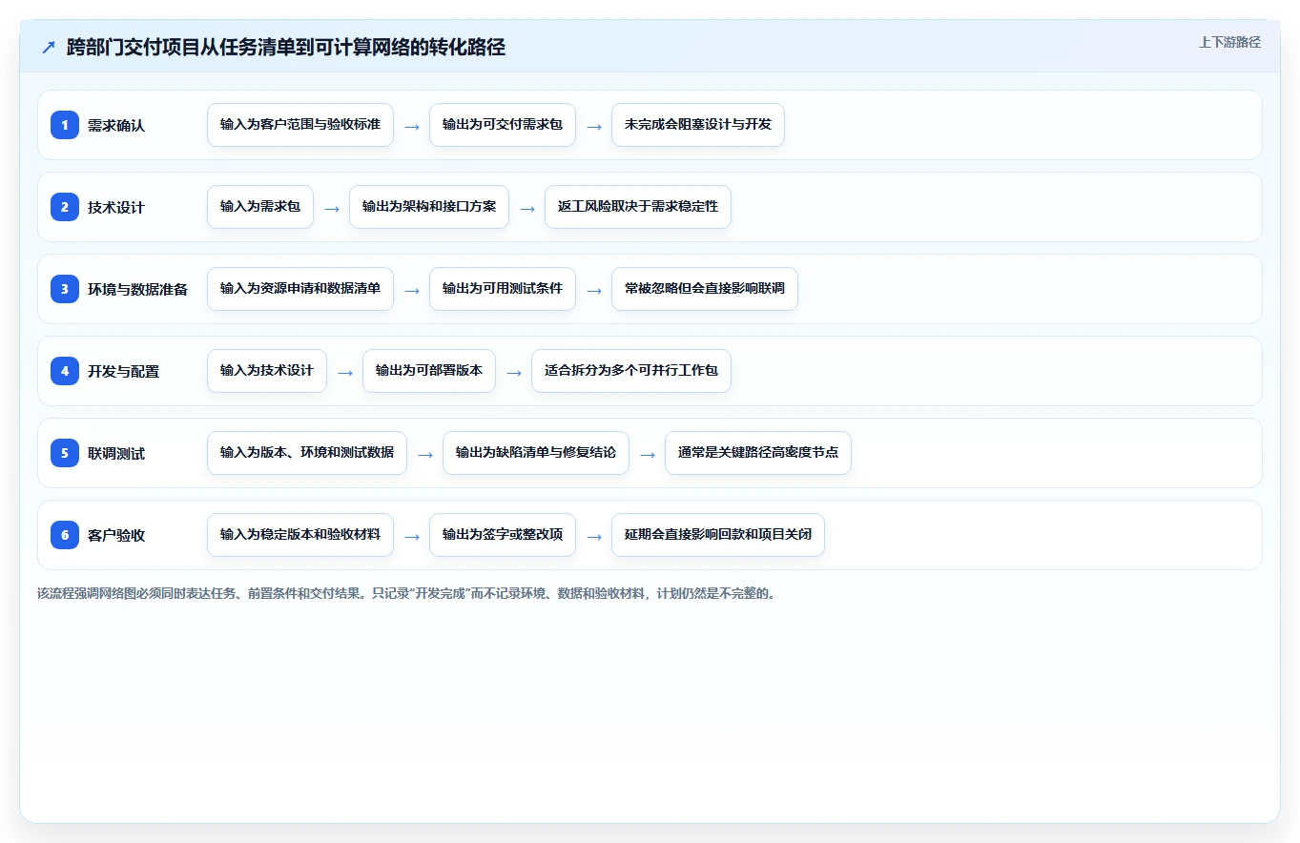Click the 返工风险取决于需求稳定性 box
This screenshot has width=1300, height=843.
pyautogui.click(x=638, y=207)
